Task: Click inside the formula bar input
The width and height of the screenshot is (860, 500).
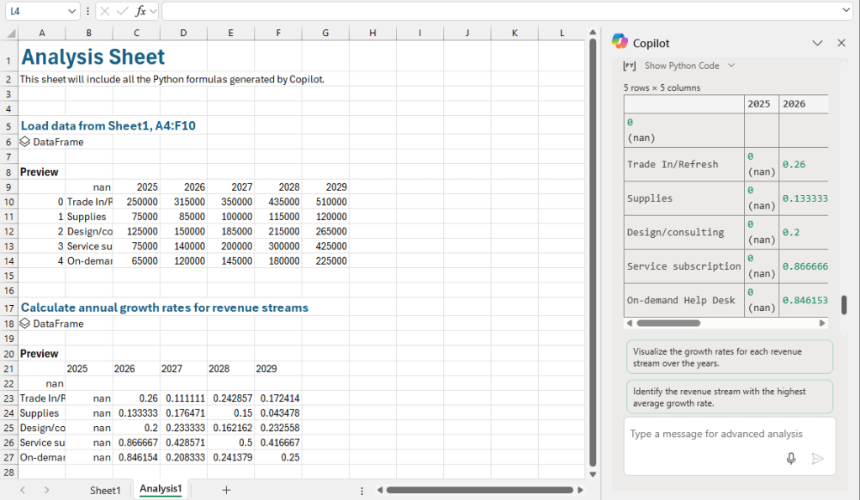Action: (502, 11)
